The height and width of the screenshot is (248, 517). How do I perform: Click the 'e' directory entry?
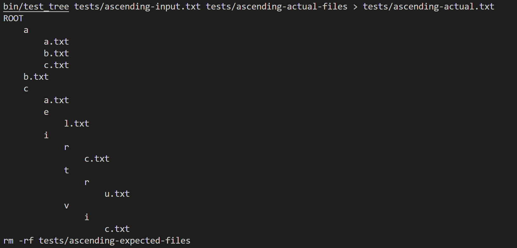tap(46, 112)
